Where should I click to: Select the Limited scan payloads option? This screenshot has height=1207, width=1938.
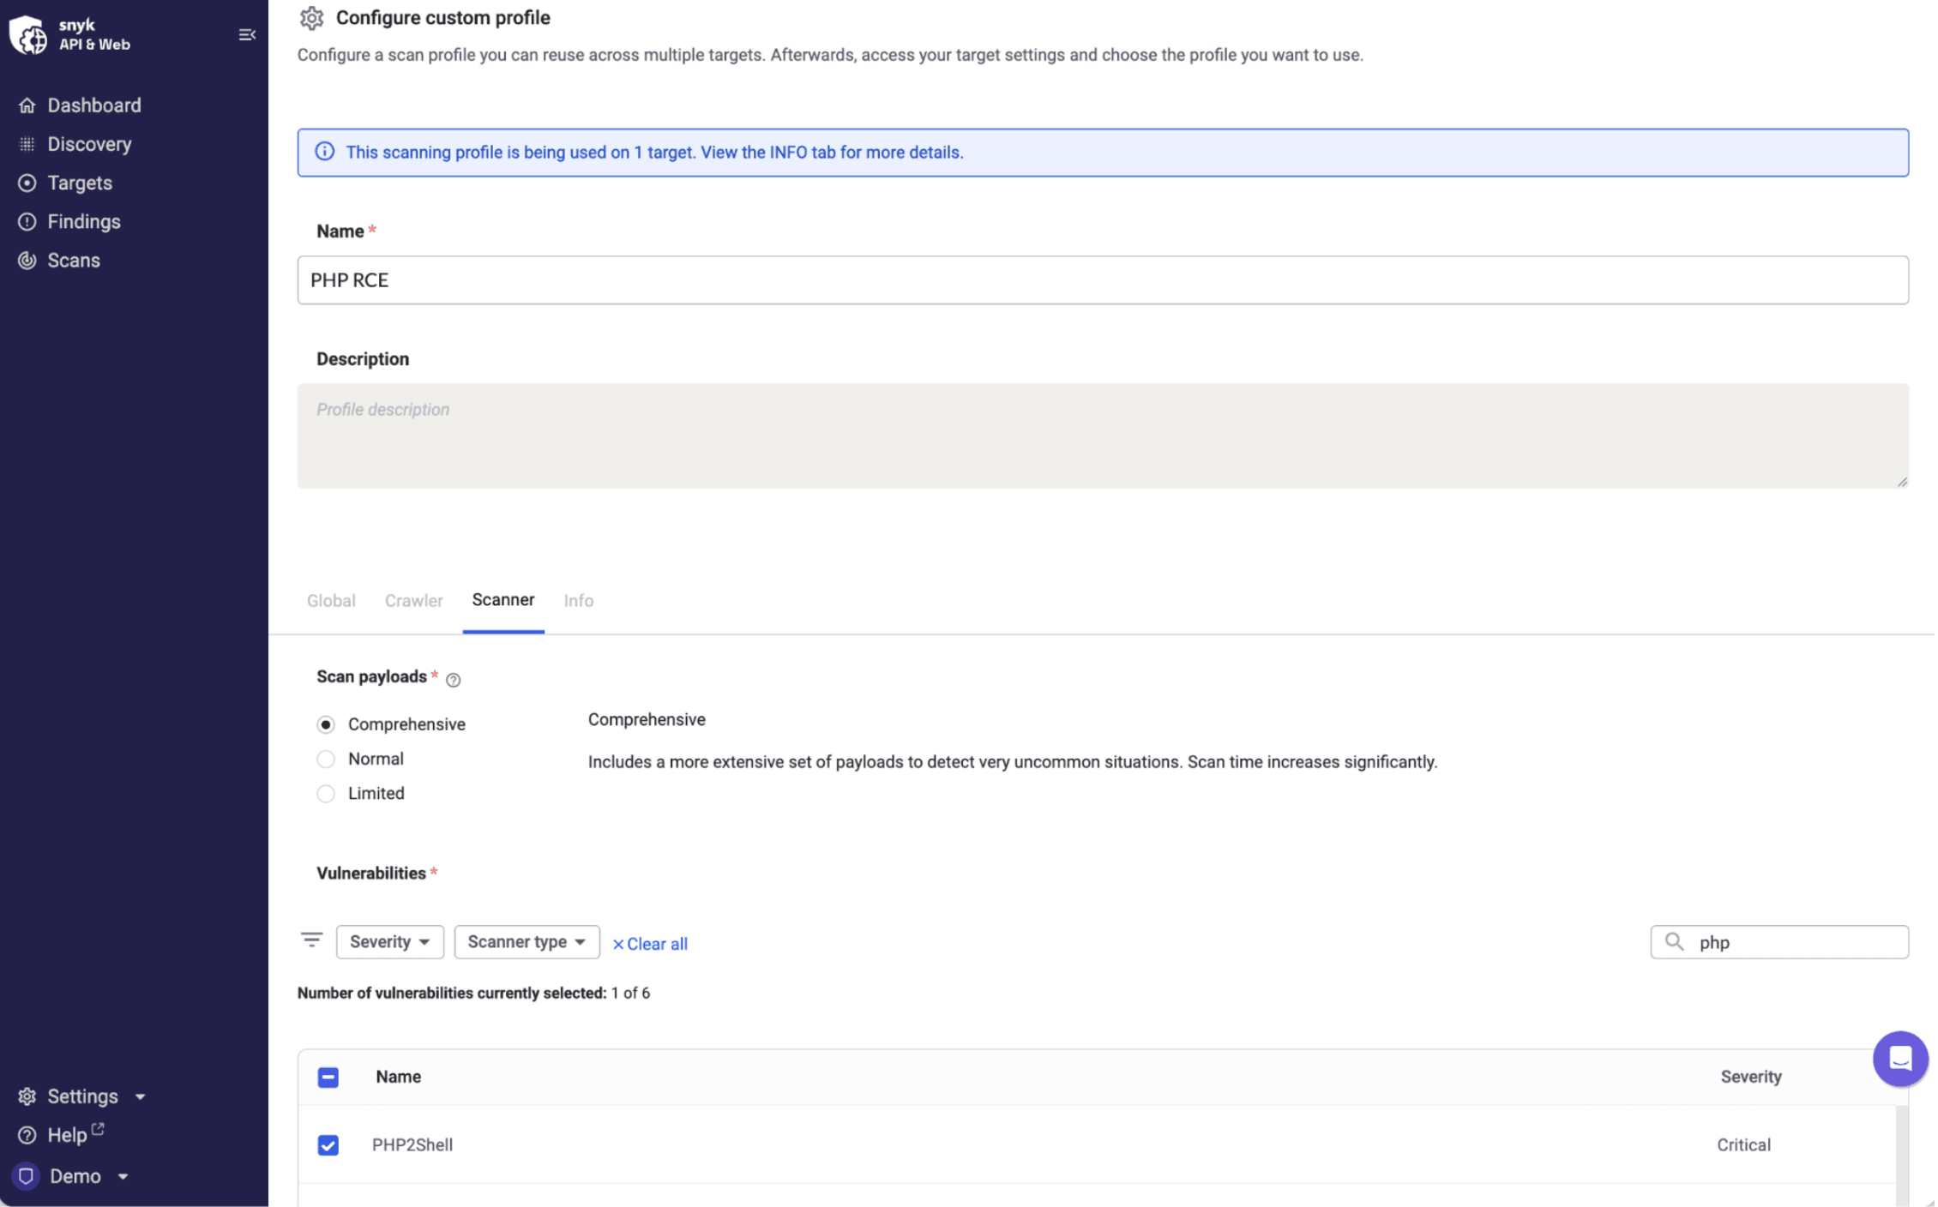point(325,793)
